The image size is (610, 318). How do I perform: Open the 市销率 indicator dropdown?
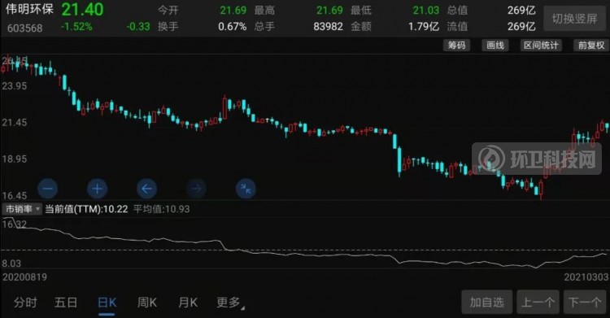point(22,209)
